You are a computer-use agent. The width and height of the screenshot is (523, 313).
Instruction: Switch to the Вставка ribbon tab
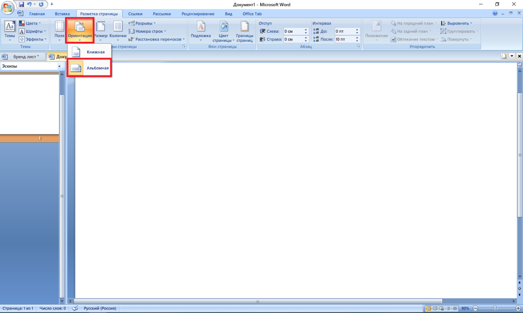coord(62,14)
